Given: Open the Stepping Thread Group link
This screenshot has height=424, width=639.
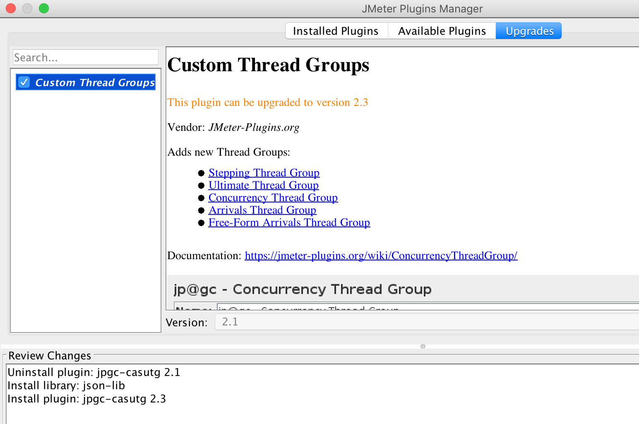Looking at the screenshot, I should tap(264, 173).
